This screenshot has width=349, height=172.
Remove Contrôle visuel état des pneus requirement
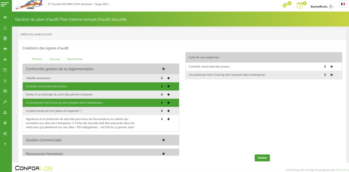331,66
